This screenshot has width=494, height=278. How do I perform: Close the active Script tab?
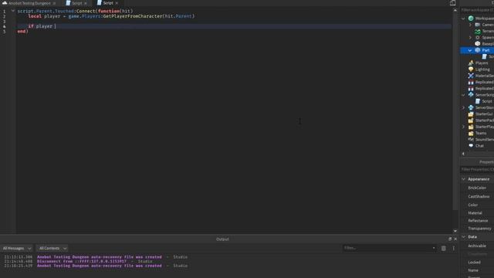[117, 3]
